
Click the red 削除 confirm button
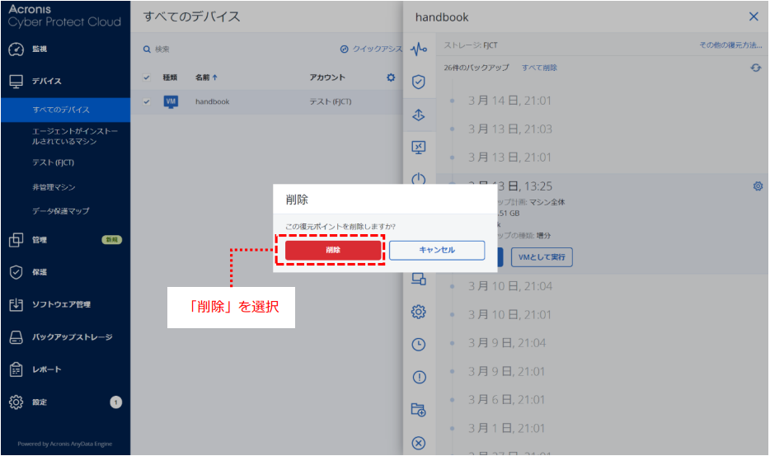pyautogui.click(x=333, y=250)
